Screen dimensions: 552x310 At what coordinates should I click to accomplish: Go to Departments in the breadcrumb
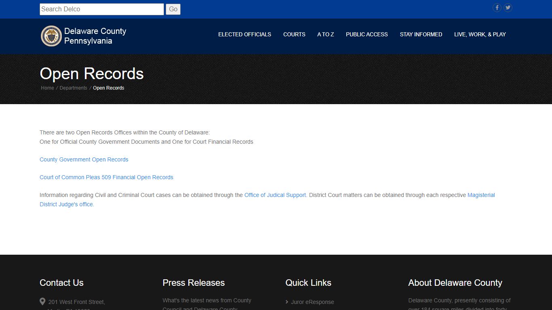(x=74, y=88)
